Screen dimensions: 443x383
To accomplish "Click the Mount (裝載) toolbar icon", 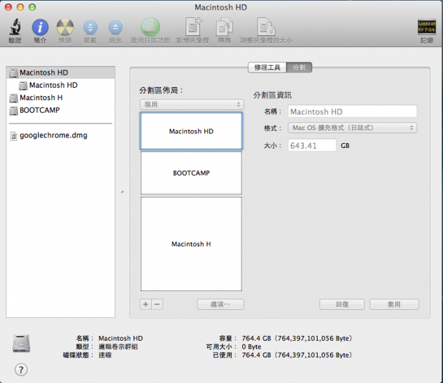I will coord(91,28).
